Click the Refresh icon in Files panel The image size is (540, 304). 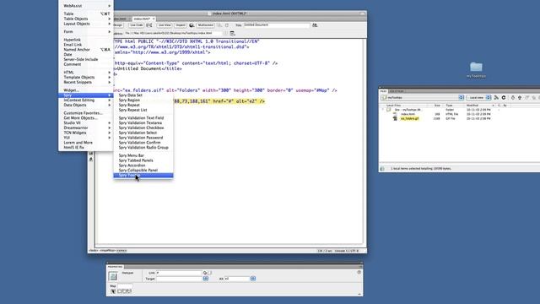pyautogui.click(x=504, y=98)
